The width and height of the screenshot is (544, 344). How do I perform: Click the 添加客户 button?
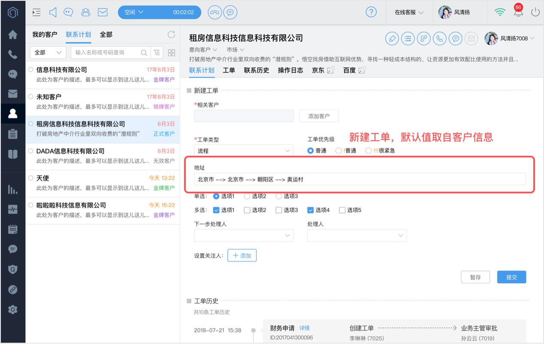coord(319,116)
